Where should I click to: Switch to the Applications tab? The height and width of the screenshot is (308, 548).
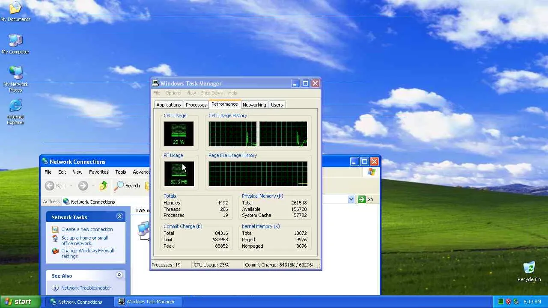pyautogui.click(x=168, y=105)
